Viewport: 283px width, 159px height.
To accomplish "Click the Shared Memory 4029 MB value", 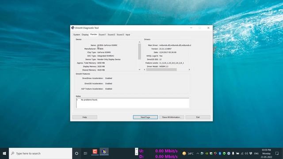I will pos(101,70).
